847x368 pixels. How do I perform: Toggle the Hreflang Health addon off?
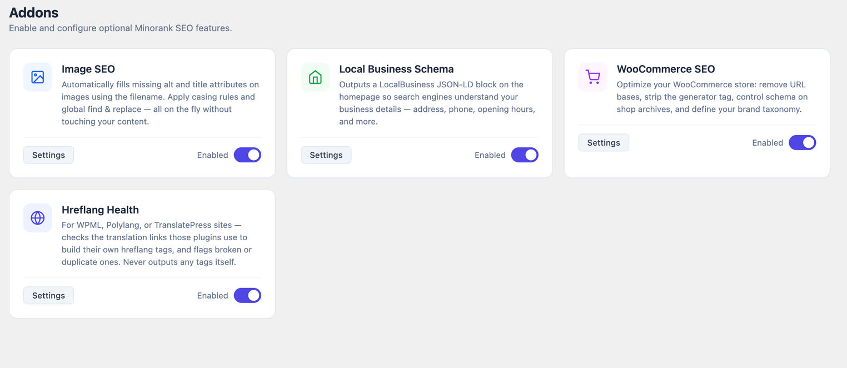(x=247, y=296)
